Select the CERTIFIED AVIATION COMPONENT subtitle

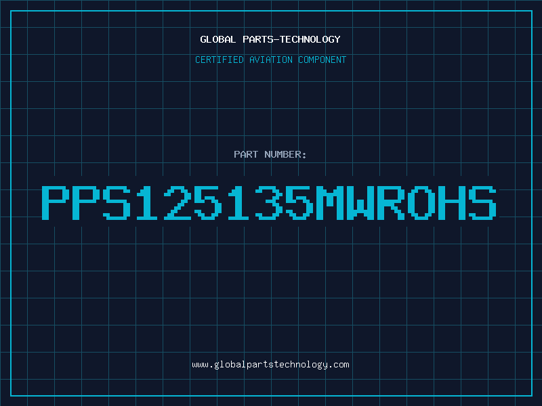pos(270,60)
